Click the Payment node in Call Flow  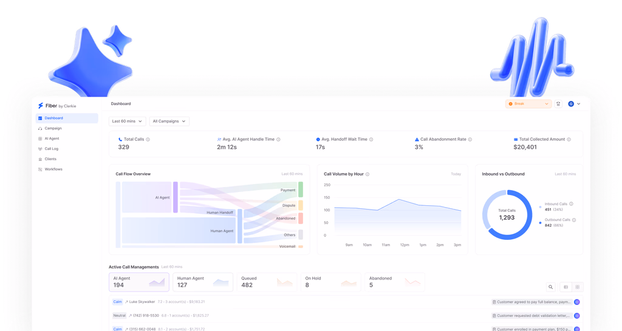click(300, 189)
